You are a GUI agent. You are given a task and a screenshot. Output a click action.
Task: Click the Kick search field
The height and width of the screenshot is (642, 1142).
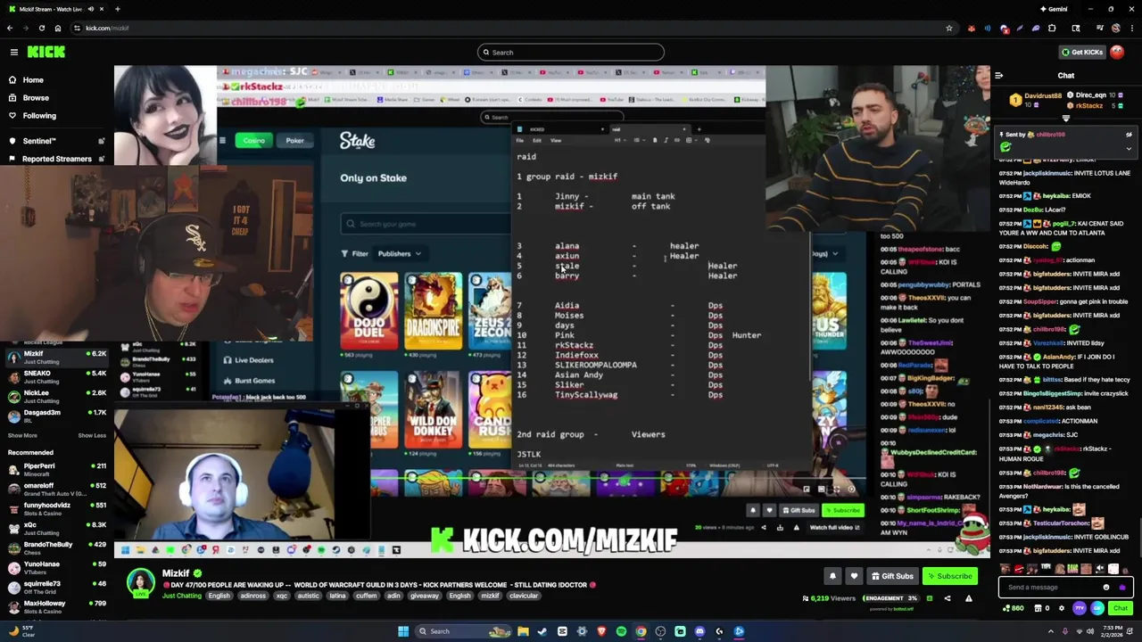[x=571, y=53]
